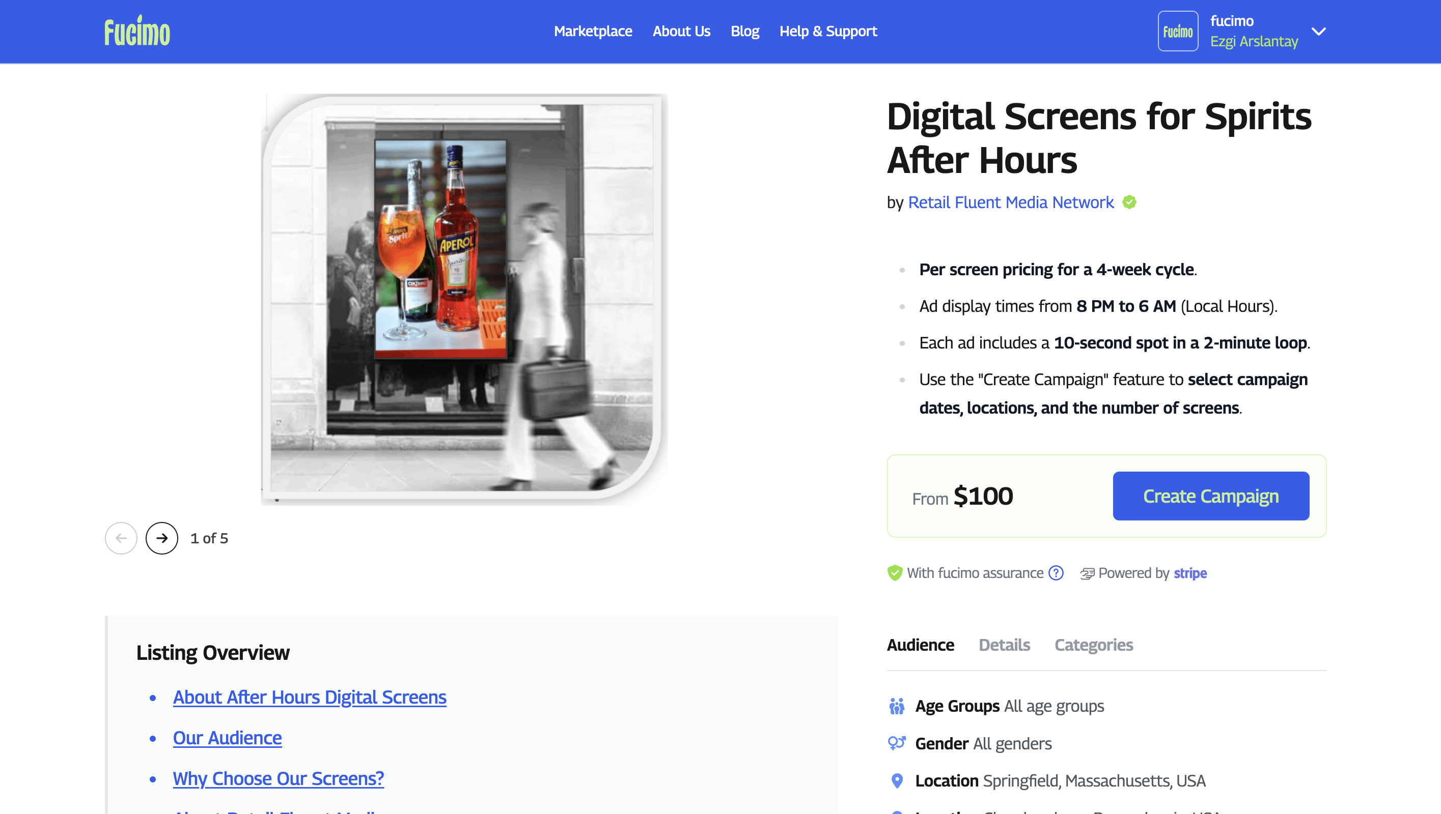Screen dimensions: 1441x814
Task: Click the Fucimo logo in header
Action: [137, 31]
